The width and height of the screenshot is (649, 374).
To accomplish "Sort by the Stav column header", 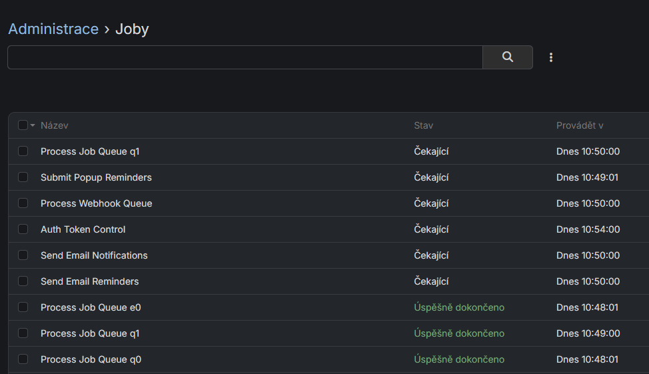I will click(x=424, y=125).
